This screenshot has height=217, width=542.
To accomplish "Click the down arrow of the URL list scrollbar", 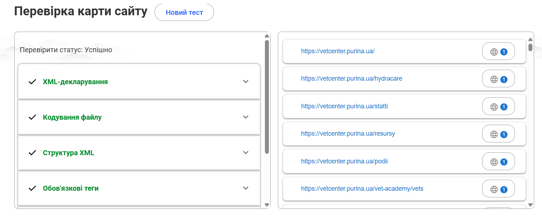I will pyautogui.click(x=531, y=205).
